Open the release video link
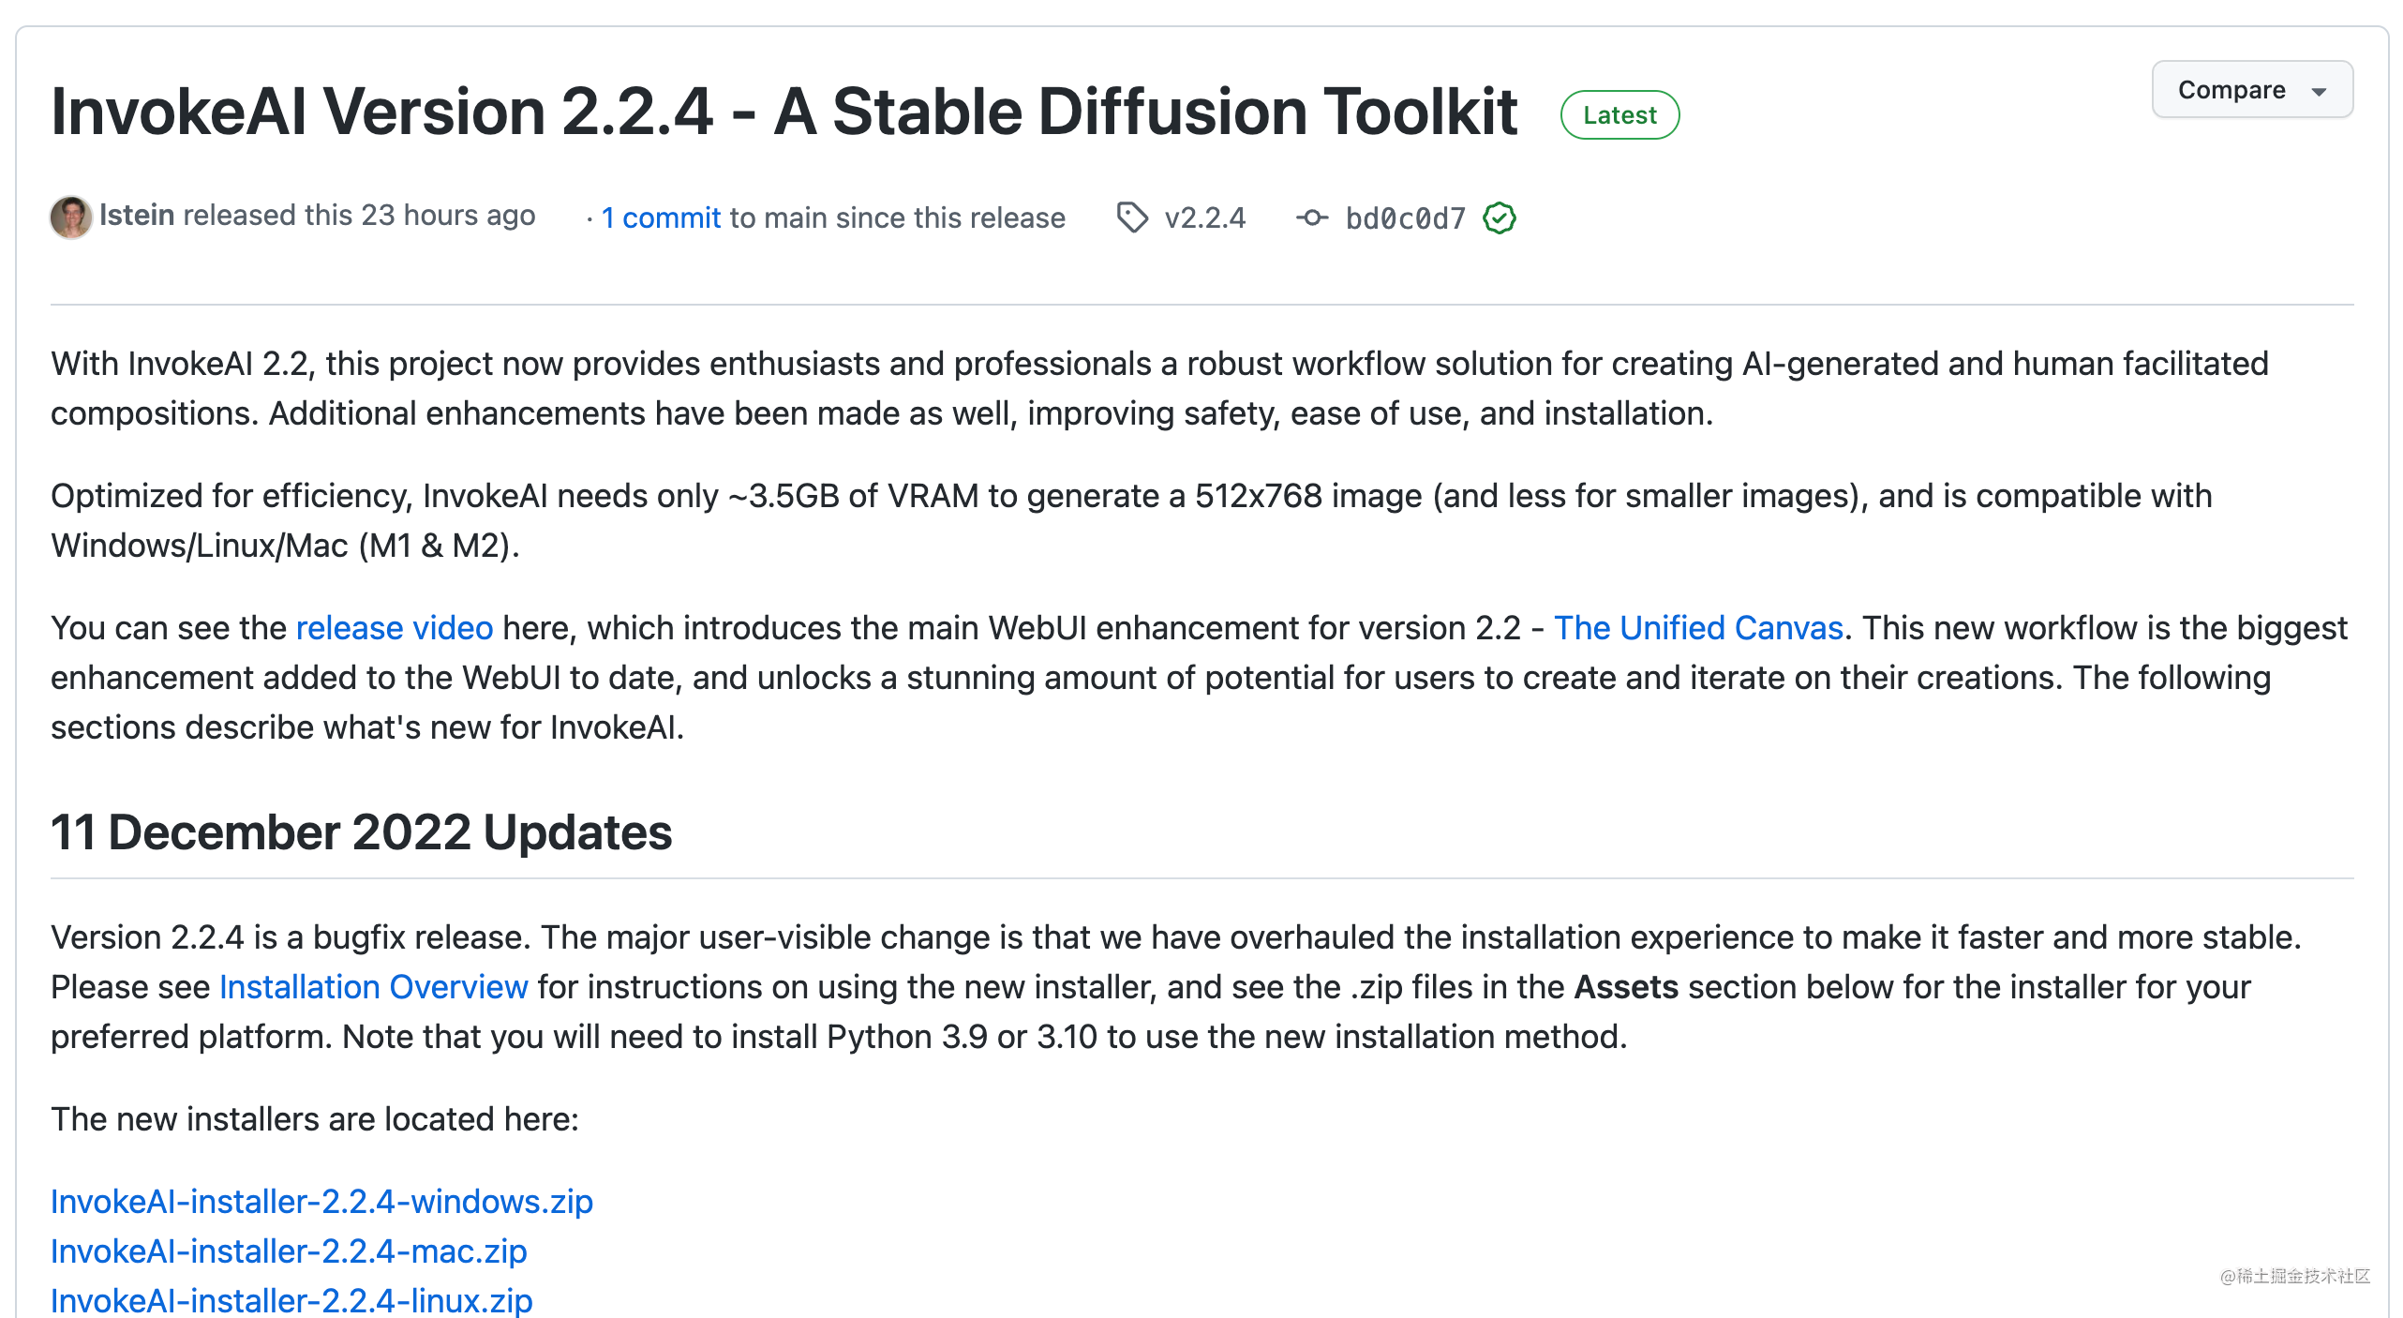Screen dimensions: 2403x1318 [395, 628]
